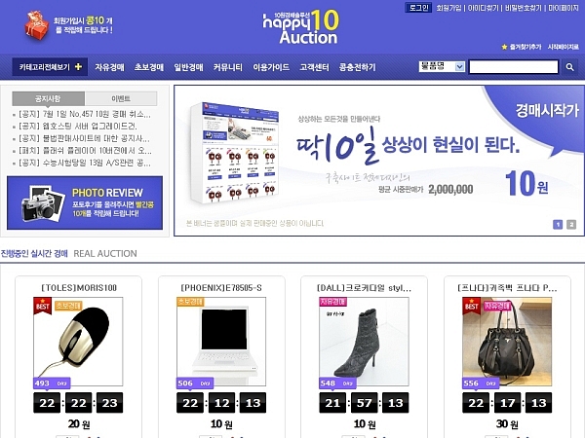Switch banner to slide 1

pos(558,224)
